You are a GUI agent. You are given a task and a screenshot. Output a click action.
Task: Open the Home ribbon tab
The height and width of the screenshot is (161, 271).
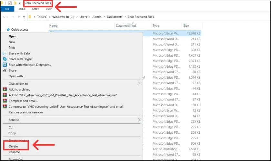coord(21,9)
